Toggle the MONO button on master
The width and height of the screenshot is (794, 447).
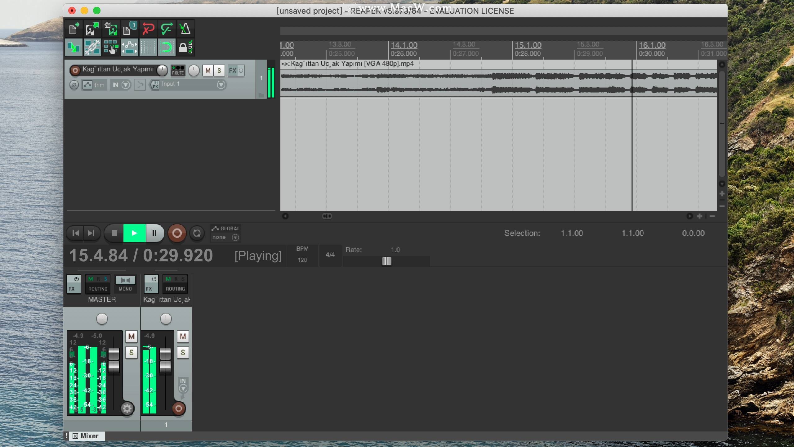(x=125, y=284)
